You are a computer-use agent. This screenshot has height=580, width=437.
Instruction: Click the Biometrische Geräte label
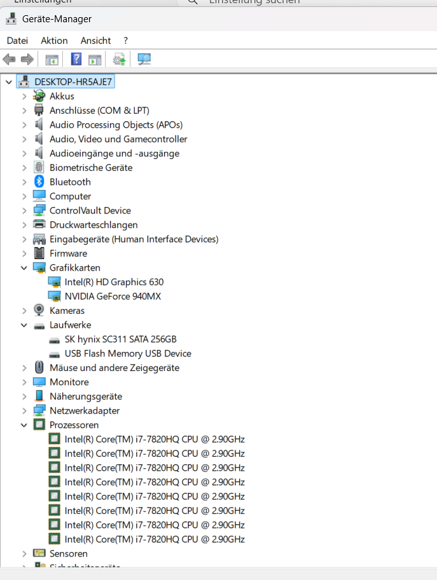(x=91, y=168)
